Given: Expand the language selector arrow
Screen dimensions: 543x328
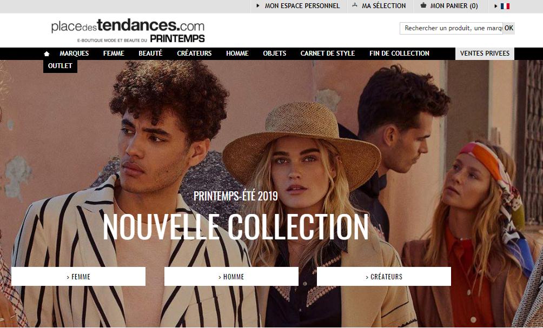Looking at the screenshot, I should [496, 6].
